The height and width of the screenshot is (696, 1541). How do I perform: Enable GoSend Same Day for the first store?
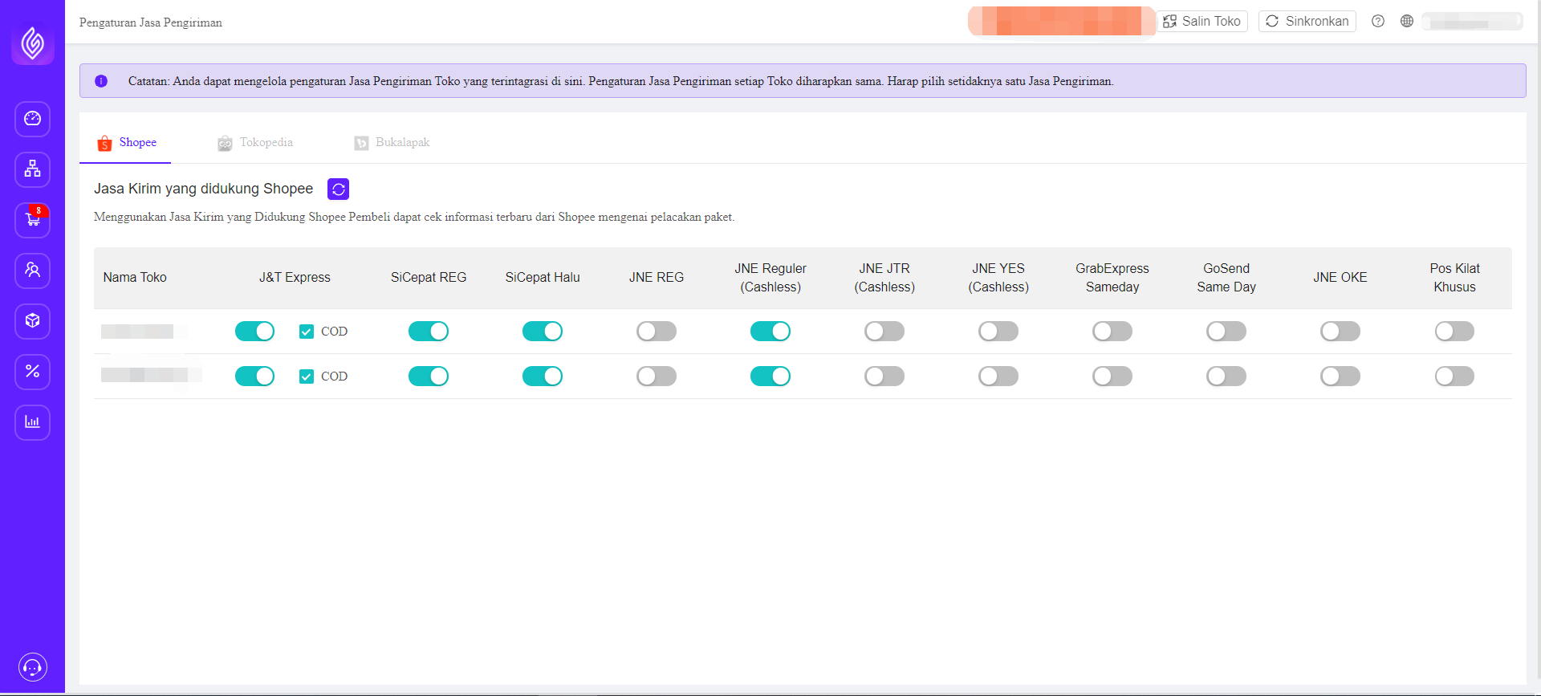click(x=1226, y=332)
